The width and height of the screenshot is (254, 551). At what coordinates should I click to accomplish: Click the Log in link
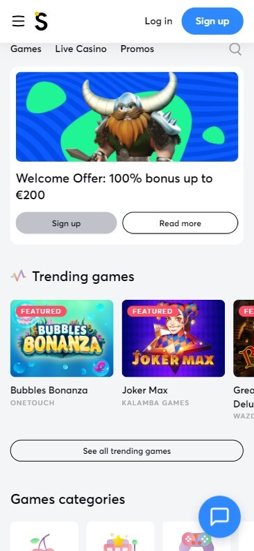click(158, 21)
